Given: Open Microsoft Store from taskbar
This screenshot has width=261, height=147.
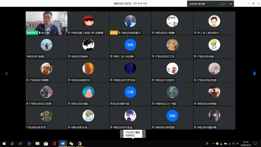Looking at the screenshot, I should click(x=46, y=143).
